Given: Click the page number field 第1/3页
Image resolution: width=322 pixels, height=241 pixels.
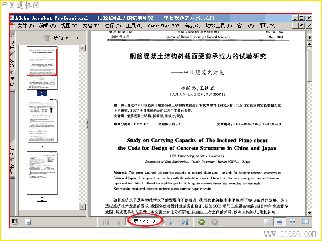Looking at the screenshot, I should click(144, 221).
